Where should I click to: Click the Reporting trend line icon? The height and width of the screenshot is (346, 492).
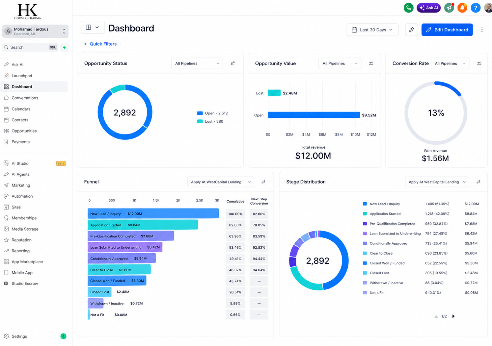tap(6, 251)
